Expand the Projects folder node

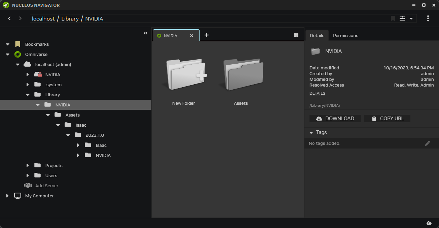(28, 165)
